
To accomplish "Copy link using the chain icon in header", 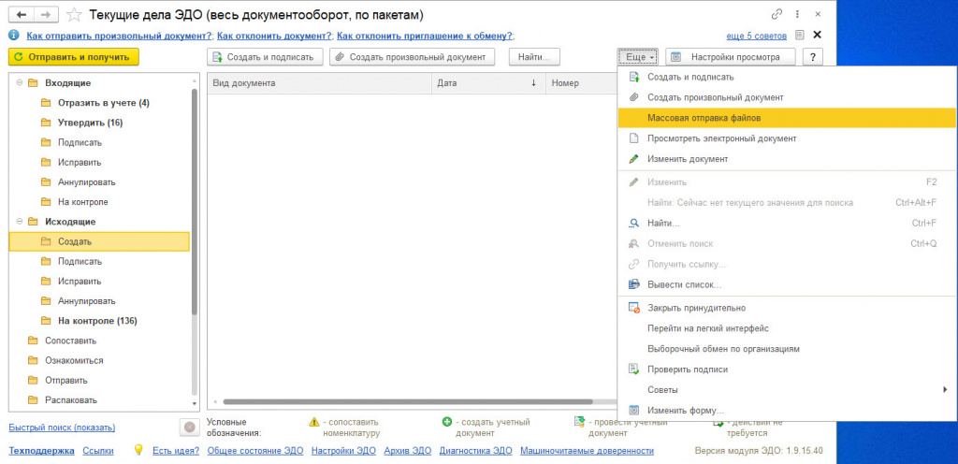I will (777, 14).
